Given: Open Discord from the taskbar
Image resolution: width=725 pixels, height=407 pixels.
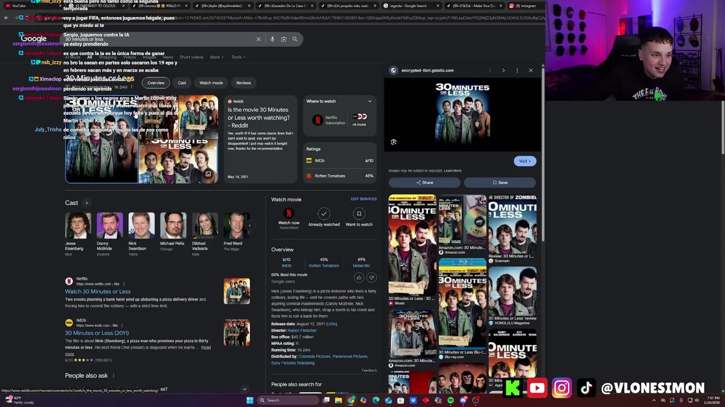Looking at the screenshot, I should click(x=463, y=400).
